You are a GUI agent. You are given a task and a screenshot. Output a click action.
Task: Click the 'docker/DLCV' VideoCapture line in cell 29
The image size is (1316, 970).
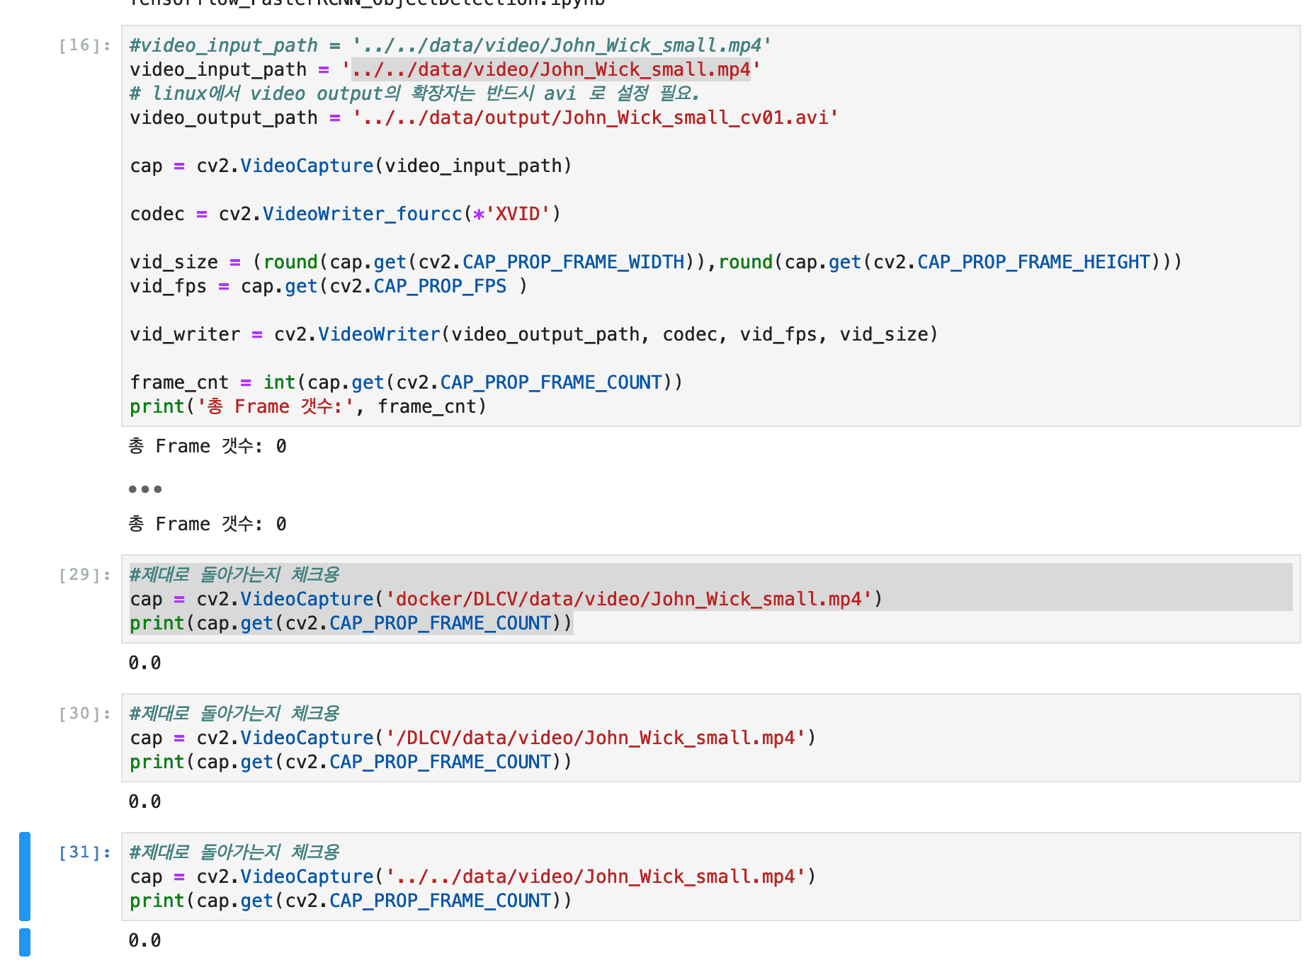click(506, 600)
